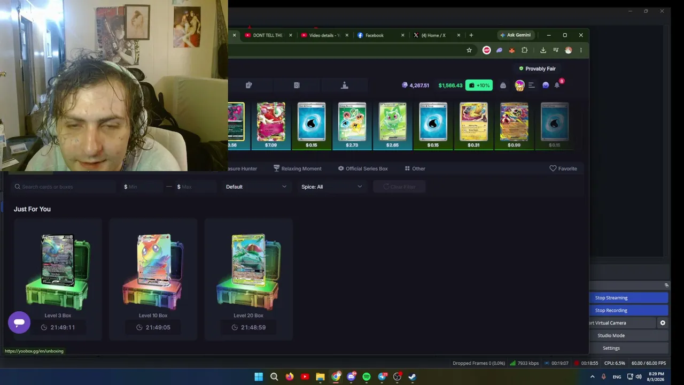Close the Home / X tab
Viewport: 684px width, 385px height.
pyautogui.click(x=458, y=35)
